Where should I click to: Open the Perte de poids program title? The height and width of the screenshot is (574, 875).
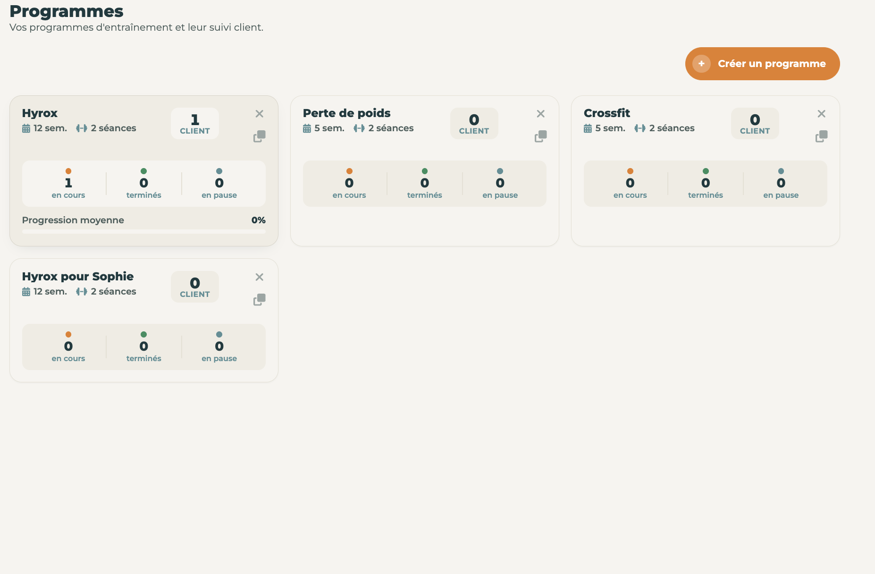pos(346,113)
